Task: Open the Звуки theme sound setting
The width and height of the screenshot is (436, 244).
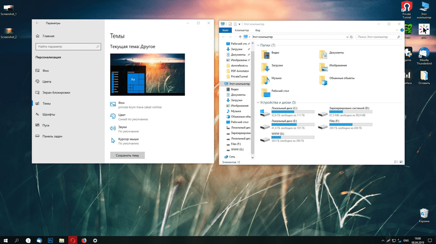Action: pyautogui.click(x=122, y=127)
